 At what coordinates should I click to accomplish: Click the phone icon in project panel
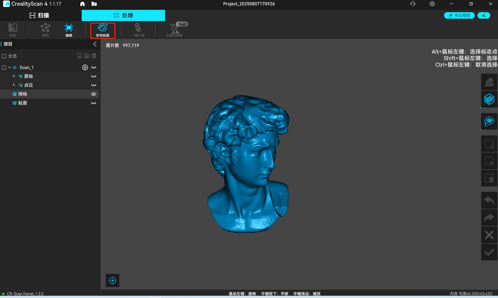80,56
